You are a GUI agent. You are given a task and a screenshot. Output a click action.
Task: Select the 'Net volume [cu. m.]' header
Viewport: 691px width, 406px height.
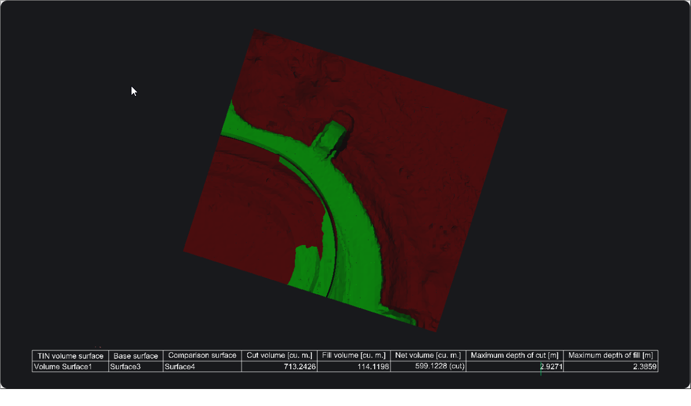coord(428,356)
